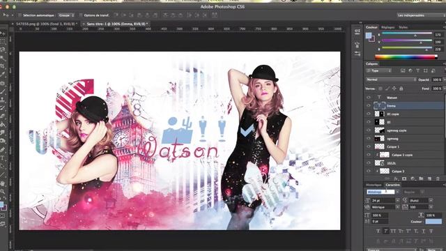This screenshot has width=446, height=251.
Task: Toggle visibility of B1 copie layer
Action: [x=369, y=114]
